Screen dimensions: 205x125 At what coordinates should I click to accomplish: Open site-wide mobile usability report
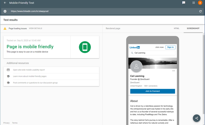point(29,70)
